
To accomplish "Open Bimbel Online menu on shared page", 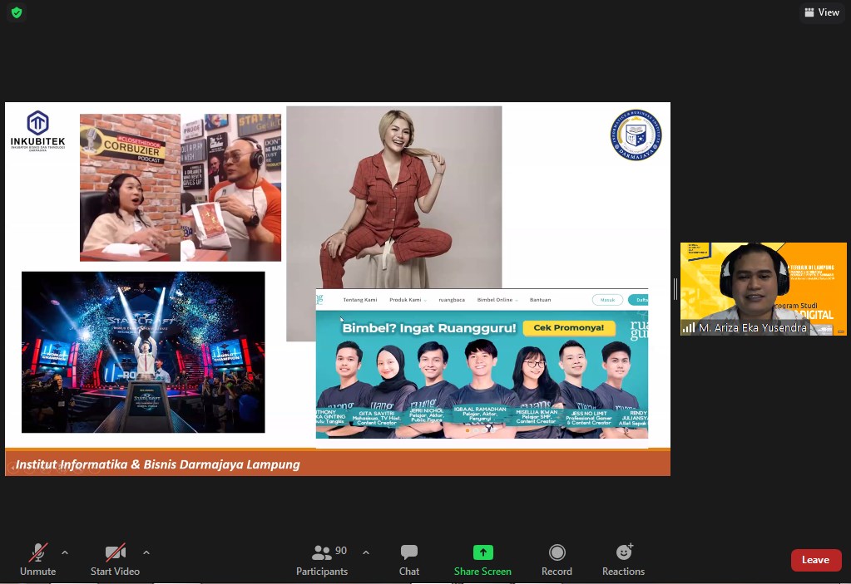I will (x=497, y=300).
